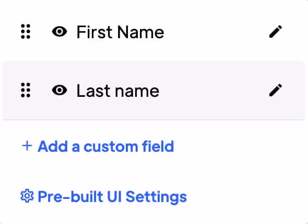Click the gear icon for UI settings

click(27, 196)
